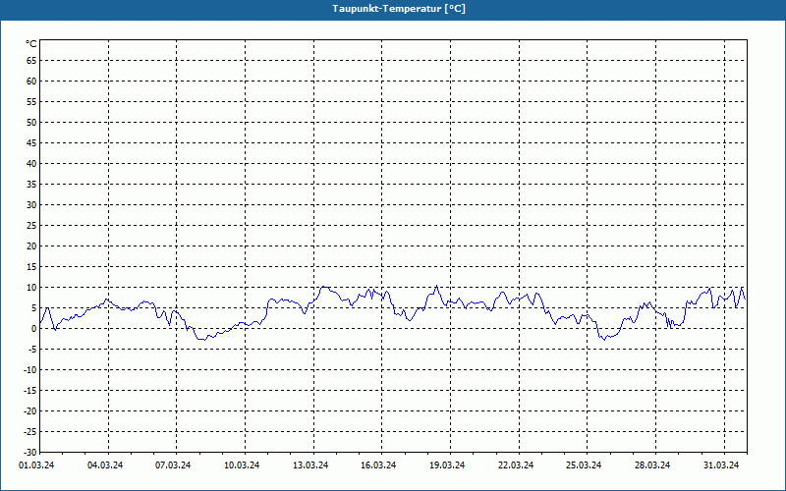Click the 55 y-axis label
The image size is (786, 491).
click(x=31, y=102)
